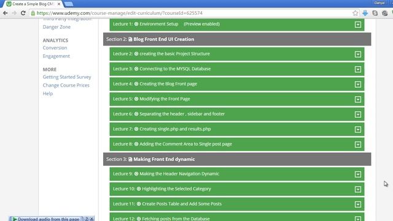
Task: Click the Lecture 2 video icon
Action: tap(136, 54)
